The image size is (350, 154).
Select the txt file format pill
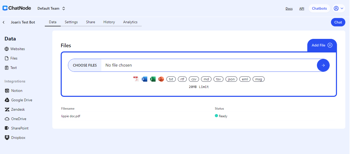pyautogui.click(x=171, y=79)
